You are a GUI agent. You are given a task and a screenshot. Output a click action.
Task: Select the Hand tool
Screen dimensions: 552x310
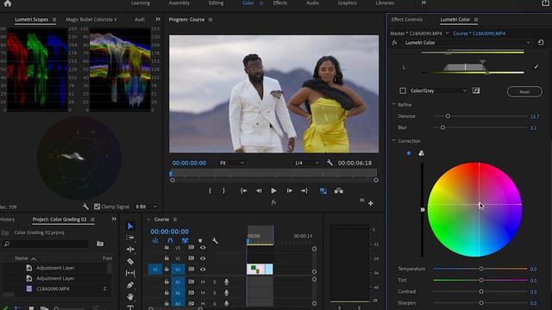click(130, 296)
